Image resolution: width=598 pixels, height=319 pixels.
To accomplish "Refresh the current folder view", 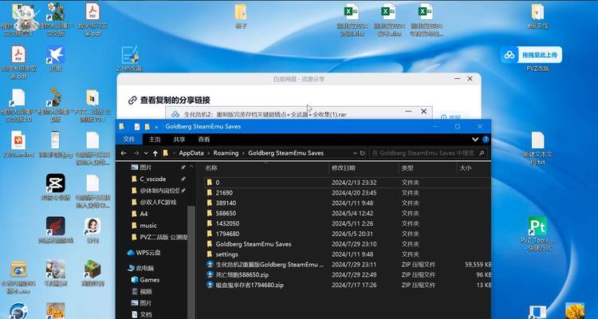I will pyautogui.click(x=362, y=153).
